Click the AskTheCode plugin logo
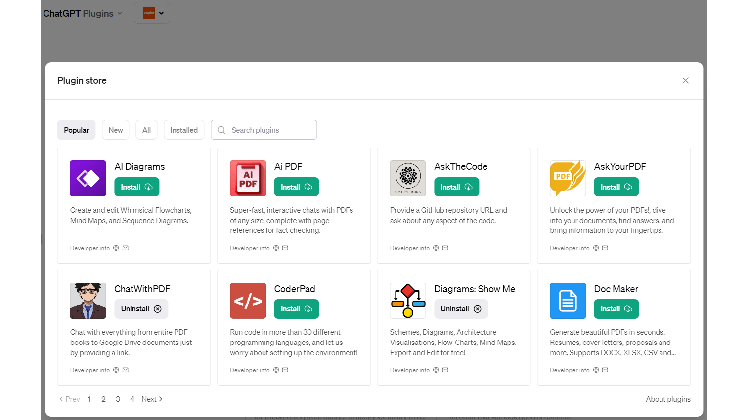The image size is (748, 420). point(408,178)
